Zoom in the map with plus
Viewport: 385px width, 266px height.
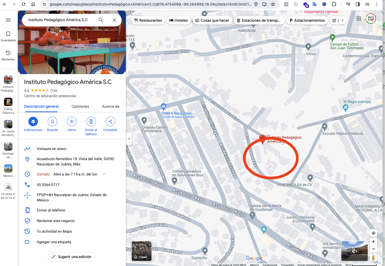[x=374, y=241]
